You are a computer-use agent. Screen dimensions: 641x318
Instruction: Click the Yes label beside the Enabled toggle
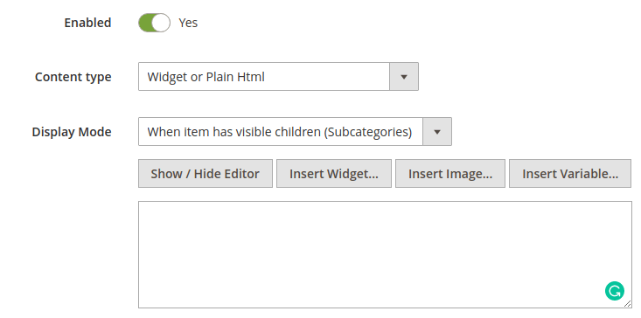(x=188, y=23)
